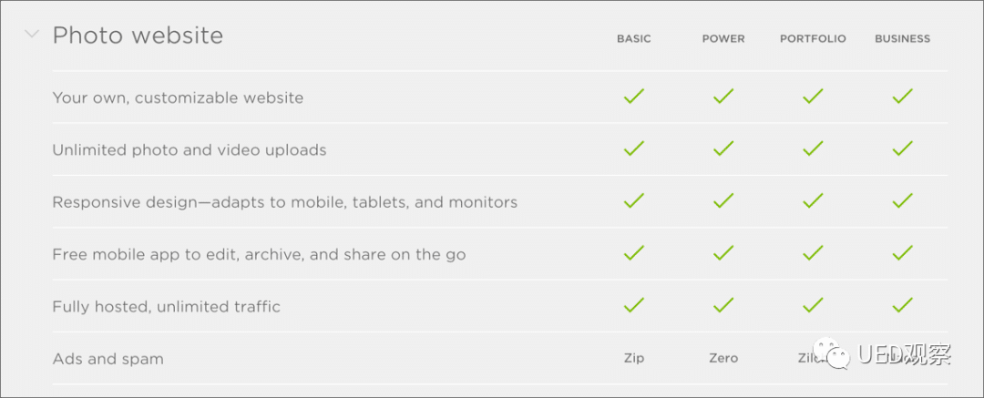Select the BUSINESS plan column header
Screen dimensions: 984x398
pyautogui.click(x=902, y=39)
